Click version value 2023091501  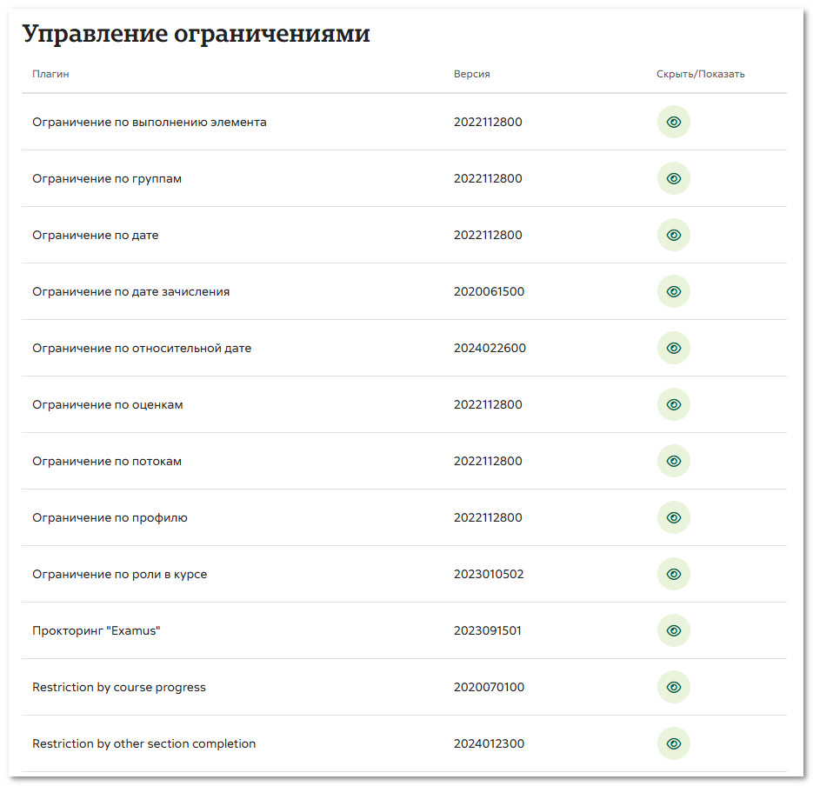[x=488, y=630]
